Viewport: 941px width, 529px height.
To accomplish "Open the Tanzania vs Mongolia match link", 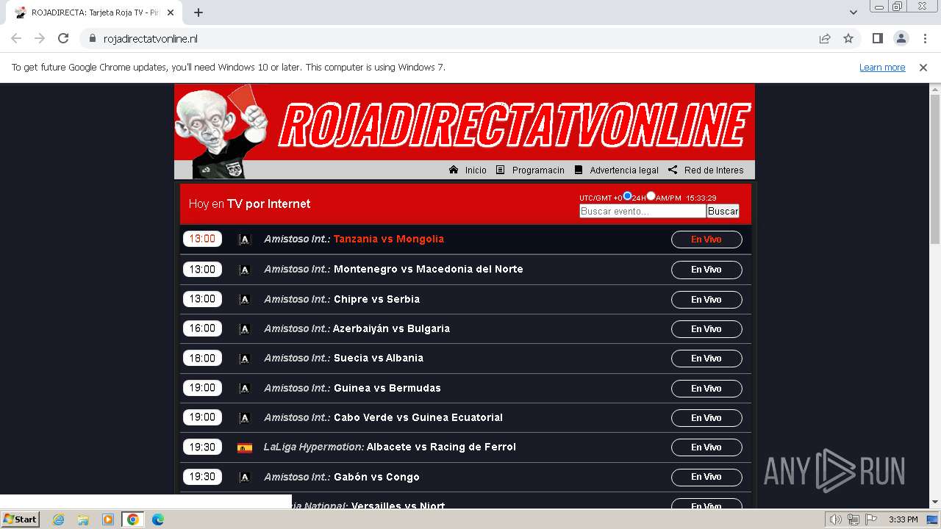I will coord(389,239).
